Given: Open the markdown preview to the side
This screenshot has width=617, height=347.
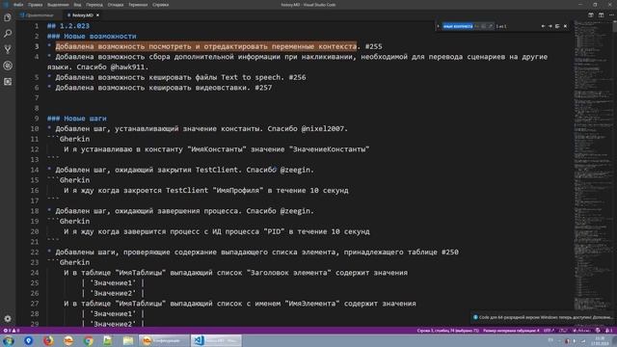Looking at the screenshot, I should tap(591, 15).
